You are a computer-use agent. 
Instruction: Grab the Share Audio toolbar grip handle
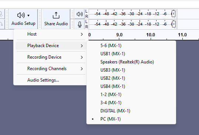(40, 19)
